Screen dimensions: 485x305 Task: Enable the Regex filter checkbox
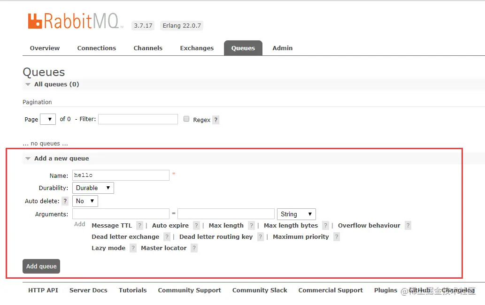coord(186,119)
